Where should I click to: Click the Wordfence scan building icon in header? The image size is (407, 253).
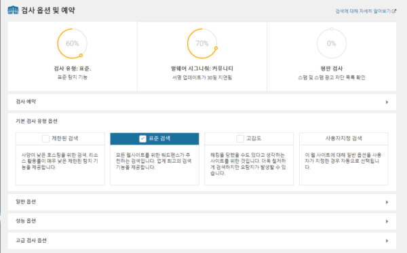(13, 10)
